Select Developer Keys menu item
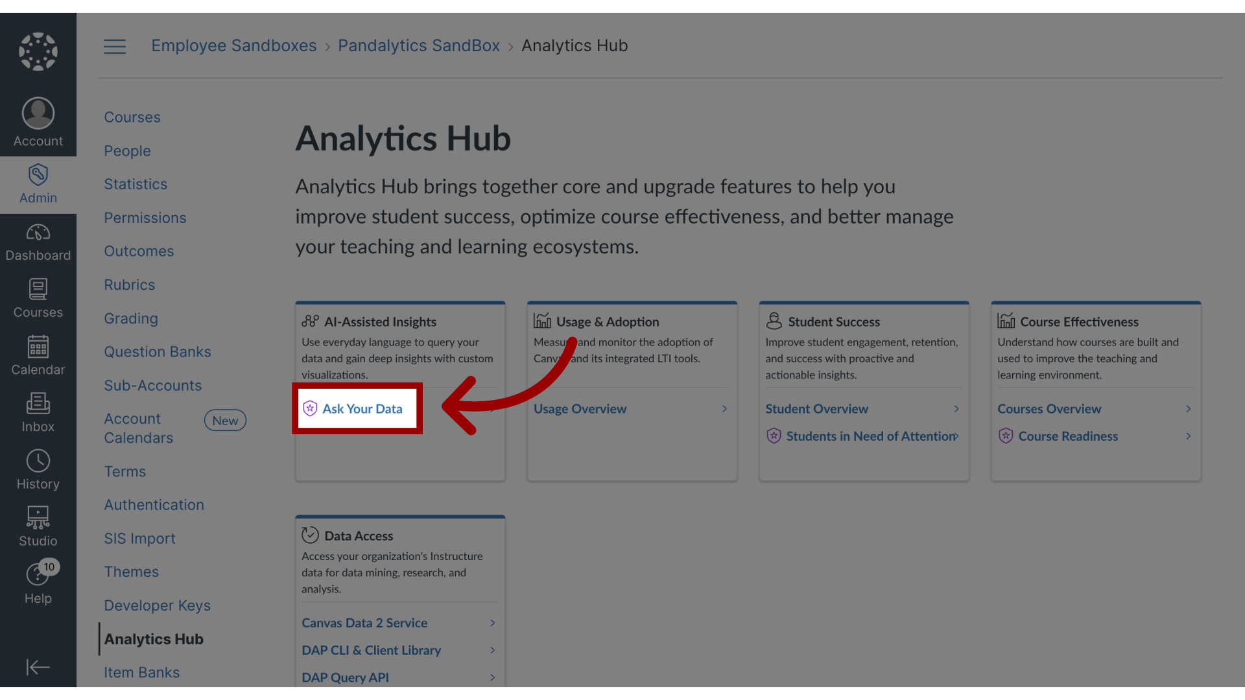This screenshot has width=1245, height=700. [158, 605]
